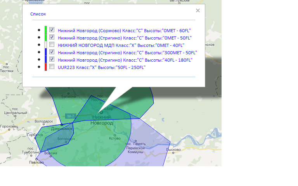Close the Список popup with the X
The height and width of the screenshot is (186, 298).
point(198,10)
